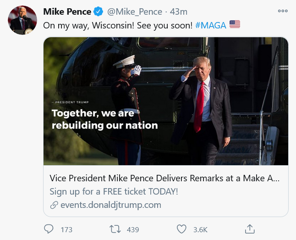Click the American flag emoji
The height and width of the screenshot is (240, 296).
point(235,24)
